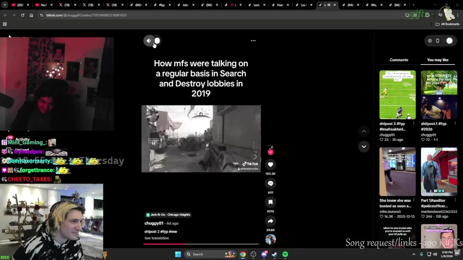
Task: Switch to the You may like tab
Action: click(x=438, y=60)
